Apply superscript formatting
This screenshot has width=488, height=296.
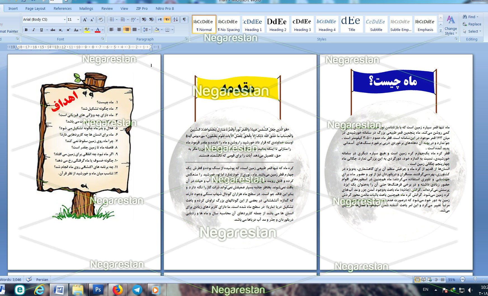68,30
